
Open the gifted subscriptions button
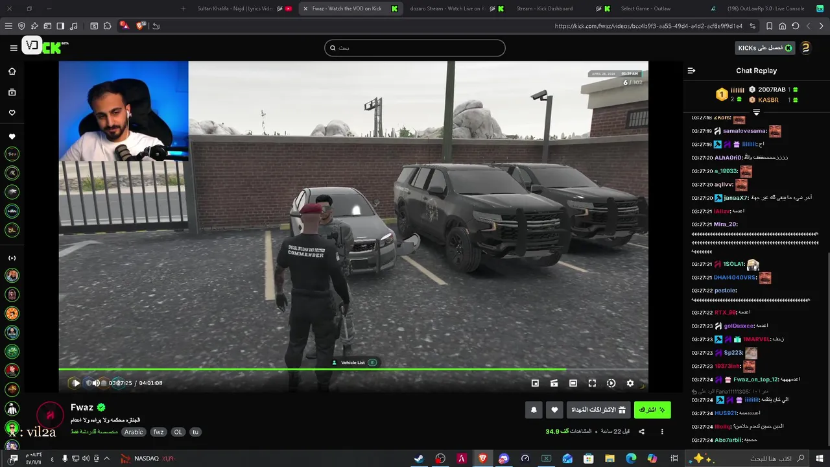click(599, 410)
